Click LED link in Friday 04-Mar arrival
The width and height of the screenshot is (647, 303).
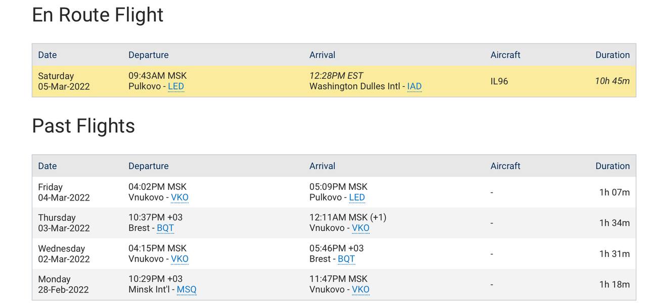(x=356, y=197)
